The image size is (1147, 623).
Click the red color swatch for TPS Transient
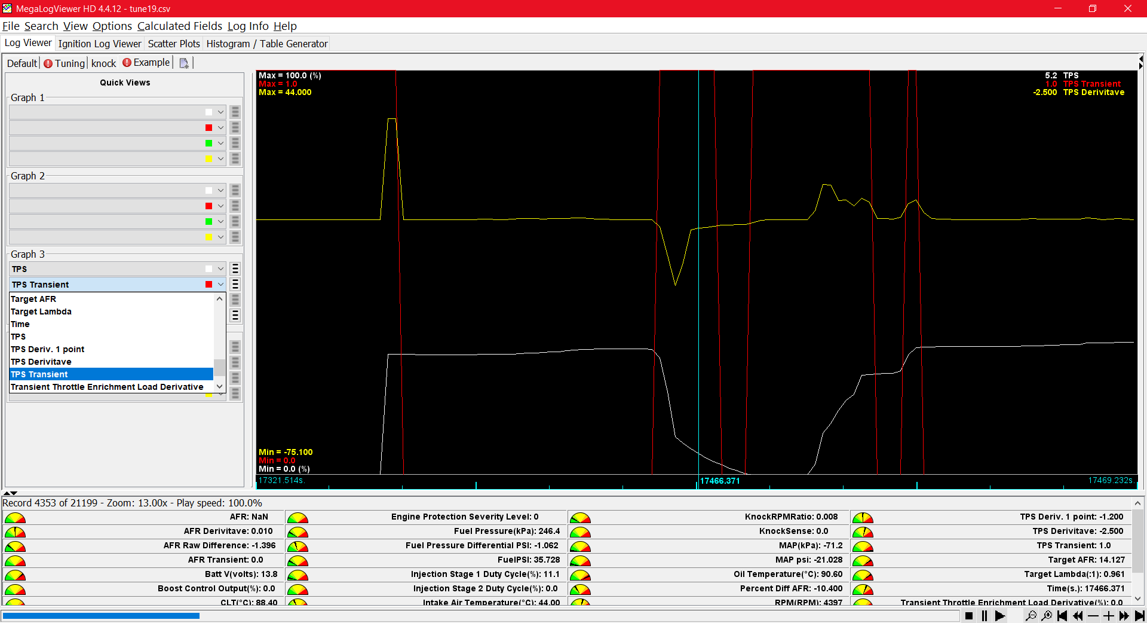(208, 285)
